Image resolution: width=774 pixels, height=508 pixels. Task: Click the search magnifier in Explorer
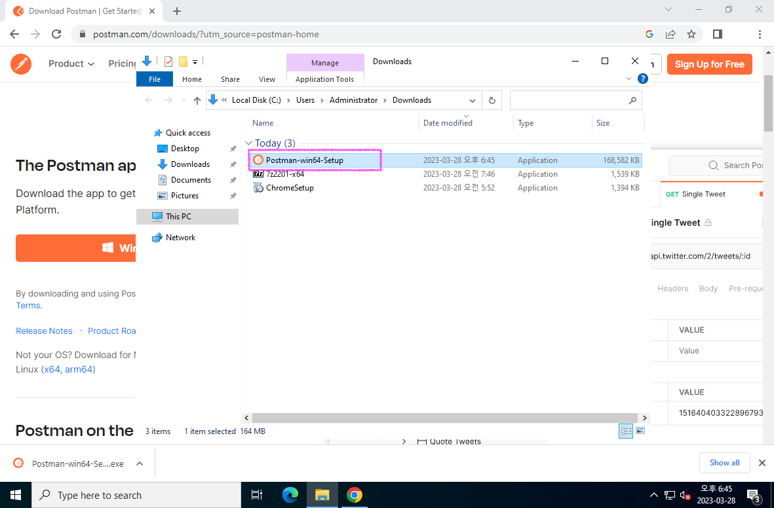pyautogui.click(x=632, y=100)
